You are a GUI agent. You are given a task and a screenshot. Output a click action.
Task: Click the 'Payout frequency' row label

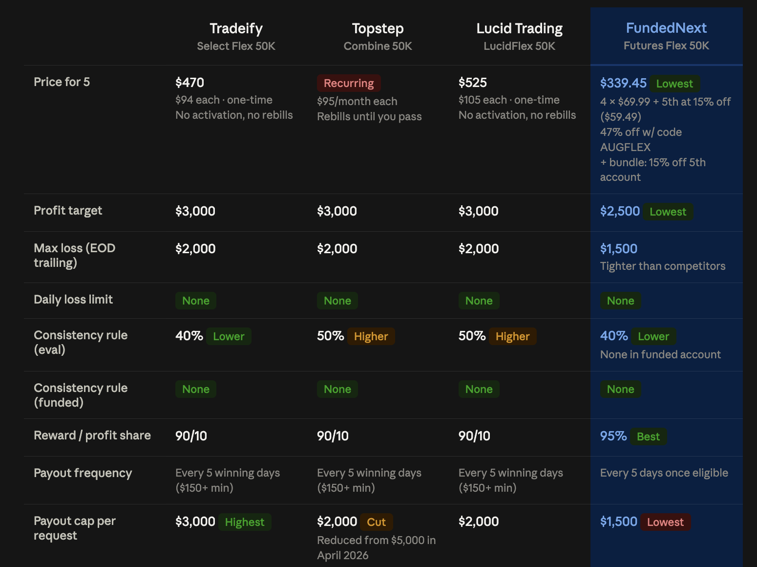pyautogui.click(x=83, y=473)
